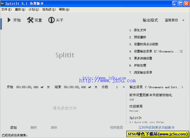Clear start time with its X icon

pyautogui.click(x=48, y=87)
